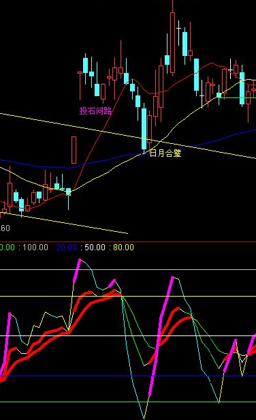The height and width of the screenshot is (420, 256).
Task: Click the magenta "投石问路" annotation label
Action: [x=95, y=110]
